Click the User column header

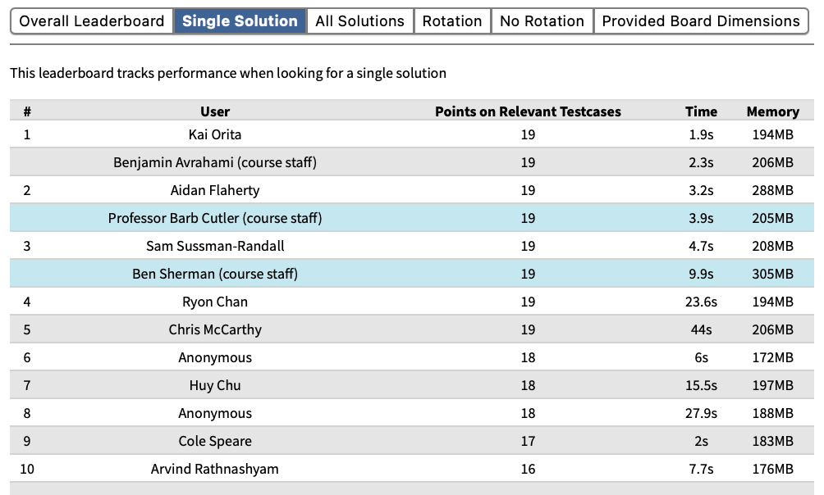pos(215,111)
